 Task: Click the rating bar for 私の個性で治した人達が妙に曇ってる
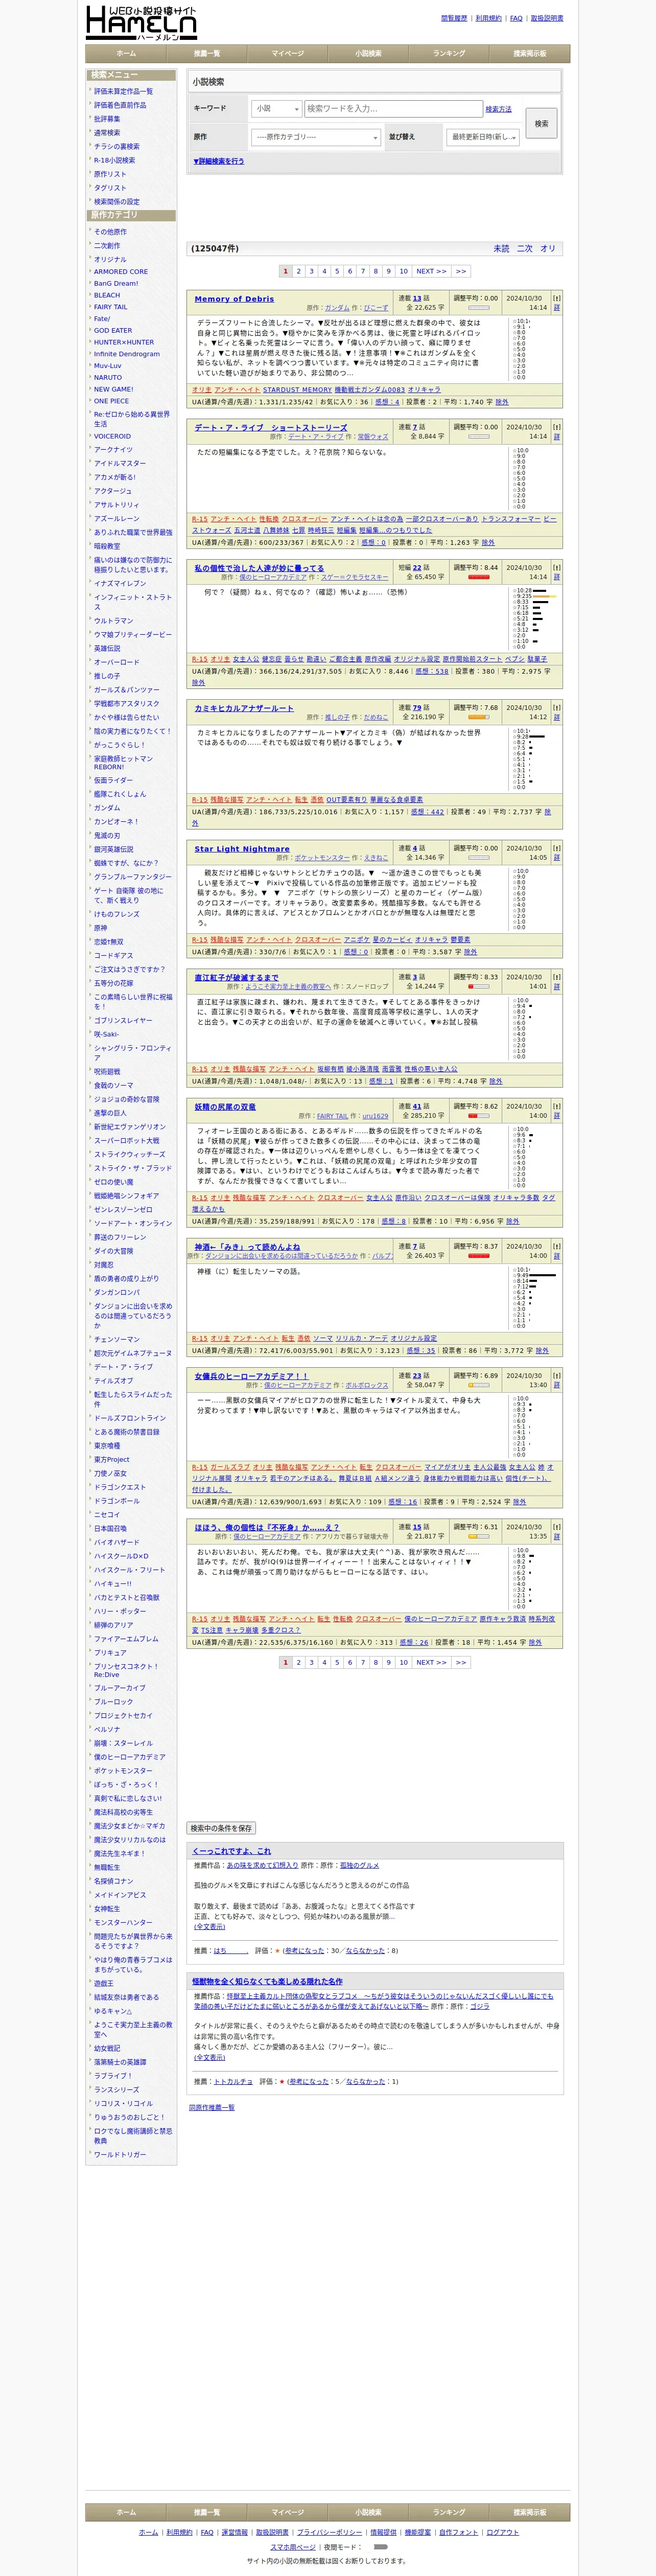479,577
